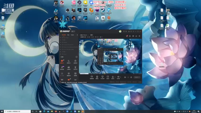Toggle visibility of Europa Universalis IV source
The height and width of the screenshot is (113, 201).
[61, 45]
